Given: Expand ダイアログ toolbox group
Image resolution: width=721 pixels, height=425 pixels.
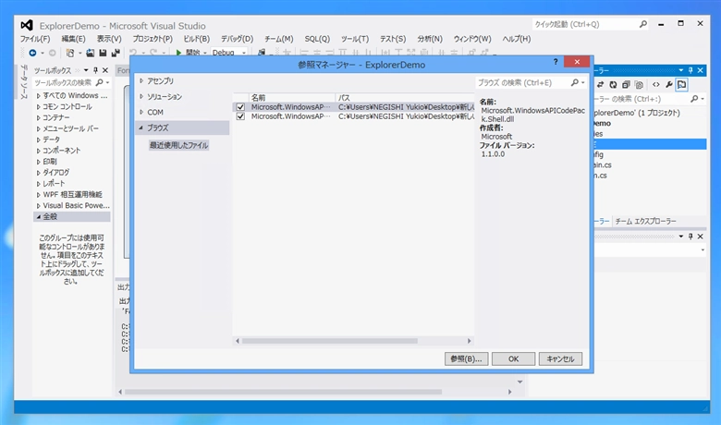Looking at the screenshot, I should tap(39, 173).
